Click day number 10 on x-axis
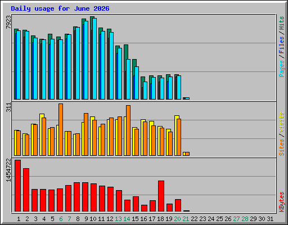This screenshot has height=225, width=288. (x=93, y=219)
